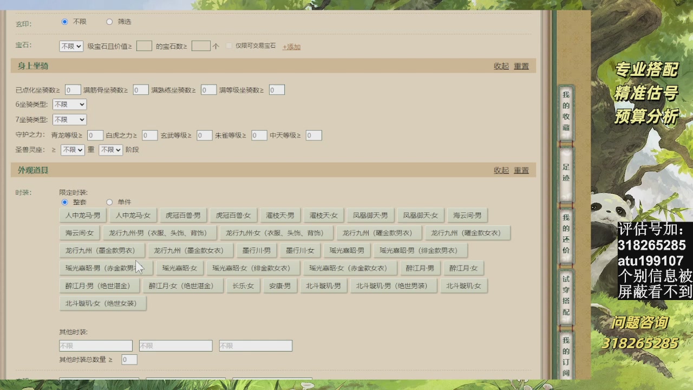Select the 虎冠百兽·女 outfit button

pos(233,216)
